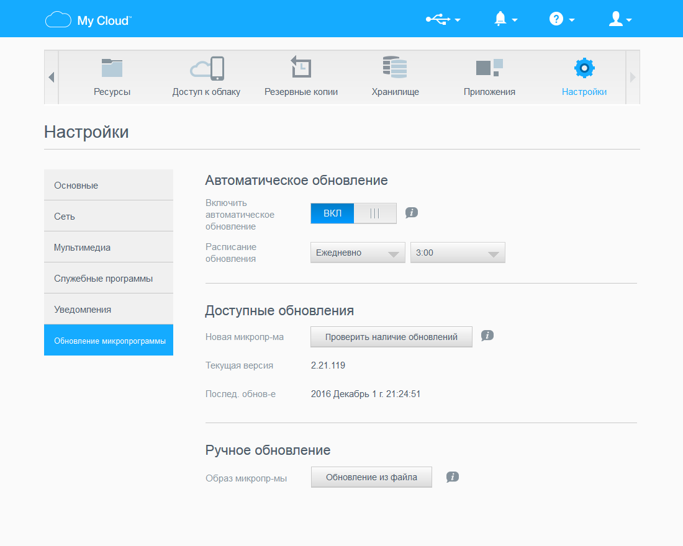Click Проверить наличие обновлений button
This screenshot has width=683, height=546.
(391, 337)
